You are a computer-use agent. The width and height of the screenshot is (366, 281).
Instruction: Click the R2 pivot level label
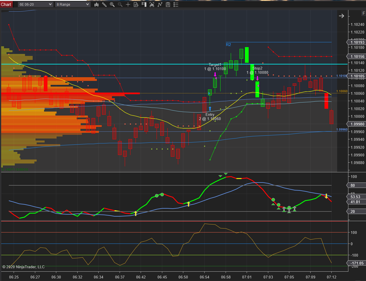[x=228, y=45]
